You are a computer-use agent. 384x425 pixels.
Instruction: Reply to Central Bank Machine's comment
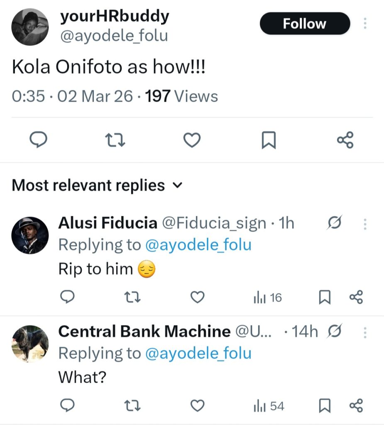click(67, 405)
